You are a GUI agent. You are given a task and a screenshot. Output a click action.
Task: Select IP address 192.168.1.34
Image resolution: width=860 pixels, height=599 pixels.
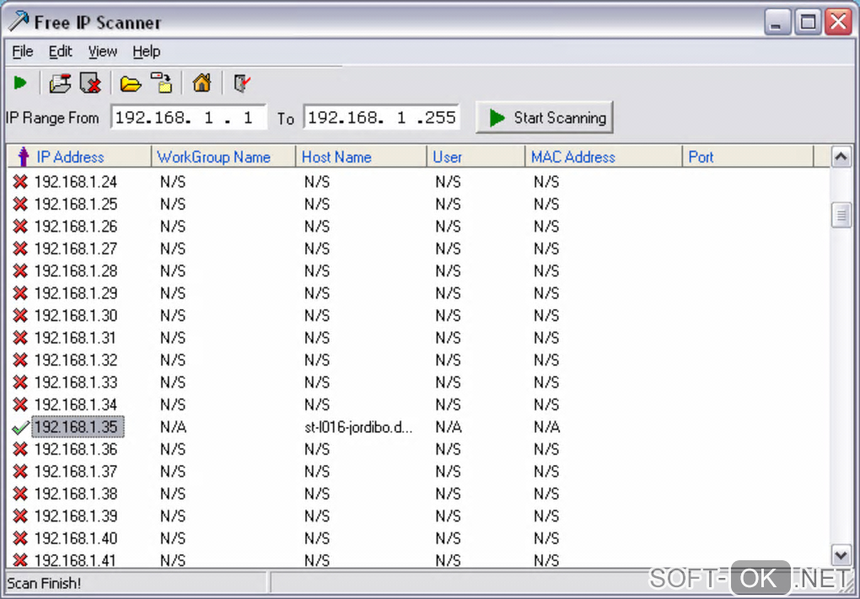(x=76, y=405)
